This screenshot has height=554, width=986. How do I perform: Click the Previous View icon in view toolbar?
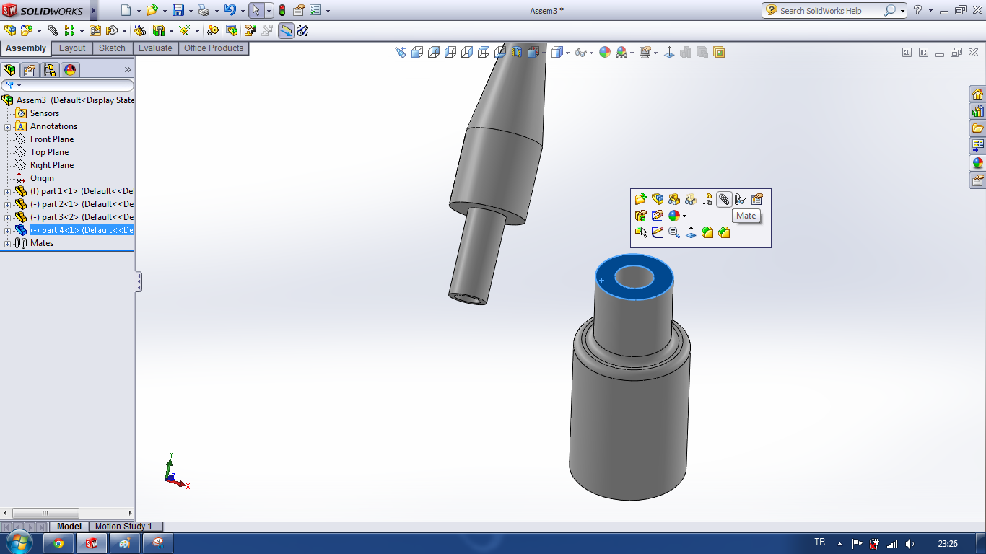(401, 52)
